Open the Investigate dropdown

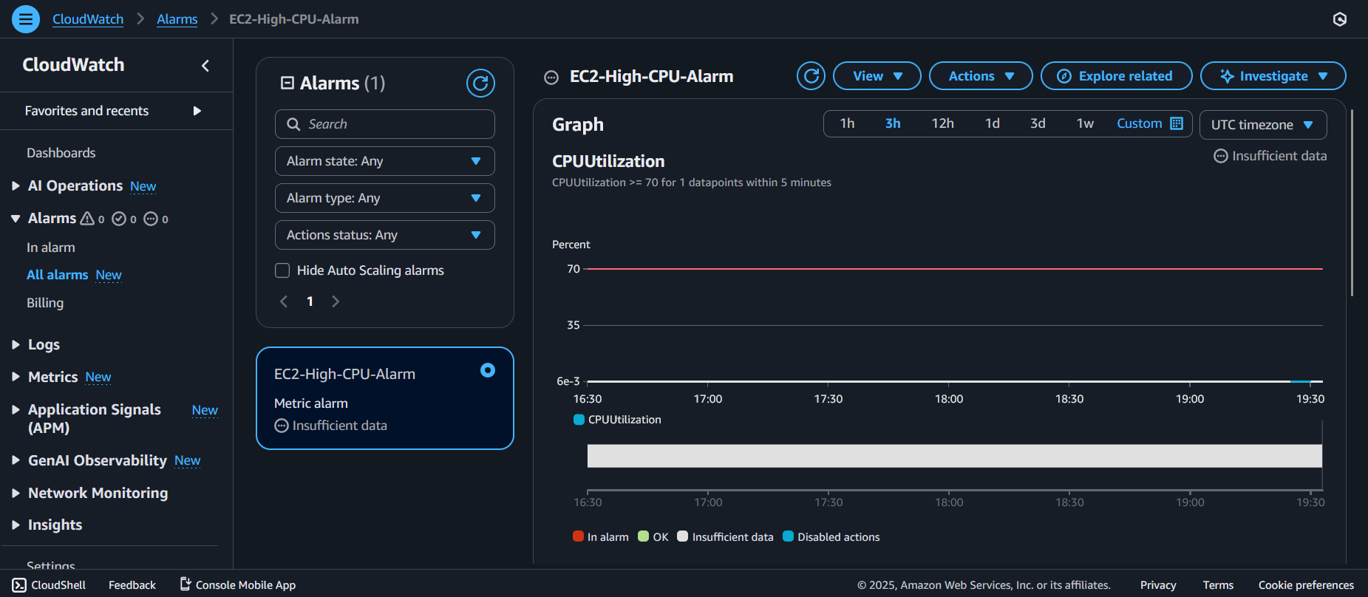[1273, 76]
